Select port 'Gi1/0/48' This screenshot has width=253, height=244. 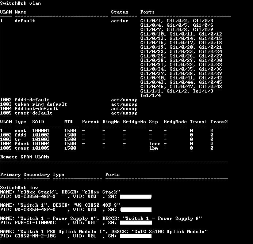point(210,86)
